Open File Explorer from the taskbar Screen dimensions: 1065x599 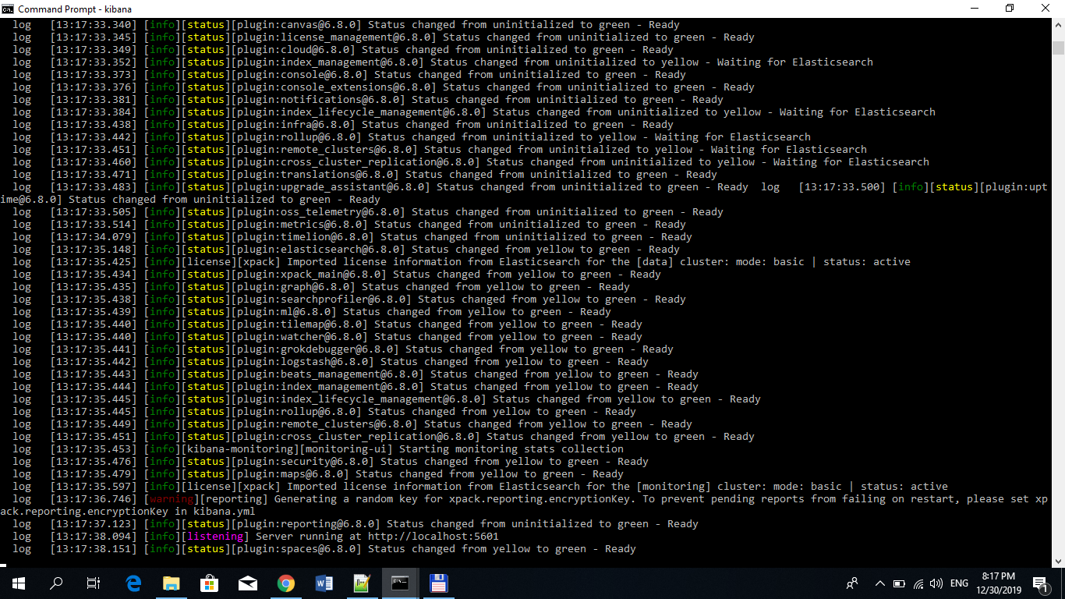(x=171, y=583)
